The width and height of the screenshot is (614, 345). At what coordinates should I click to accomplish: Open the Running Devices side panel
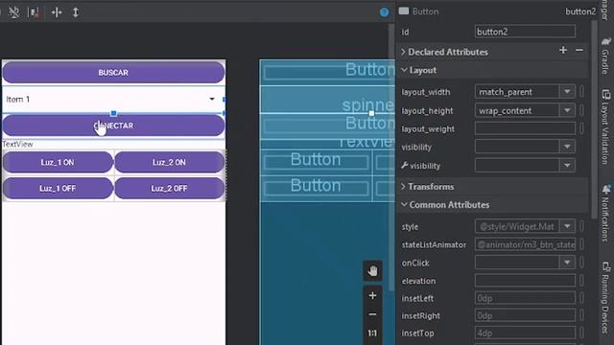[x=605, y=299]
